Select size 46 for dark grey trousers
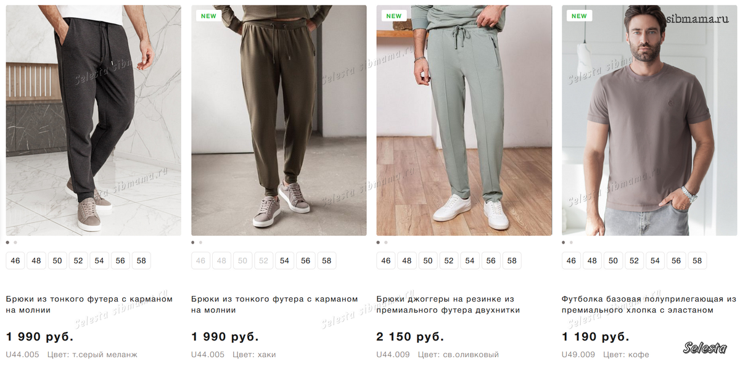This screenshot has width=740, height=367. pos(15,261)
